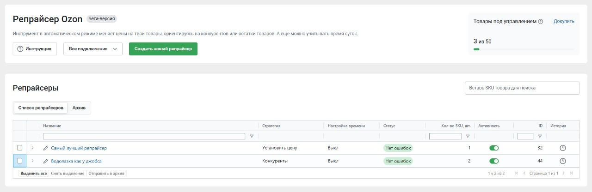Go to previous page arrow
The image size is (592, 192).
coord(524,174)
